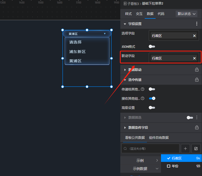202x176 pixels.
Task: Expand the 数据联动 section
Action: coord(125,70)
